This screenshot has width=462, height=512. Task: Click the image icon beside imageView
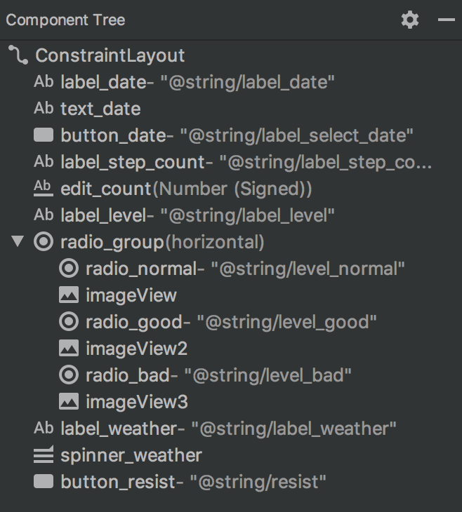(x=69, y=295)
